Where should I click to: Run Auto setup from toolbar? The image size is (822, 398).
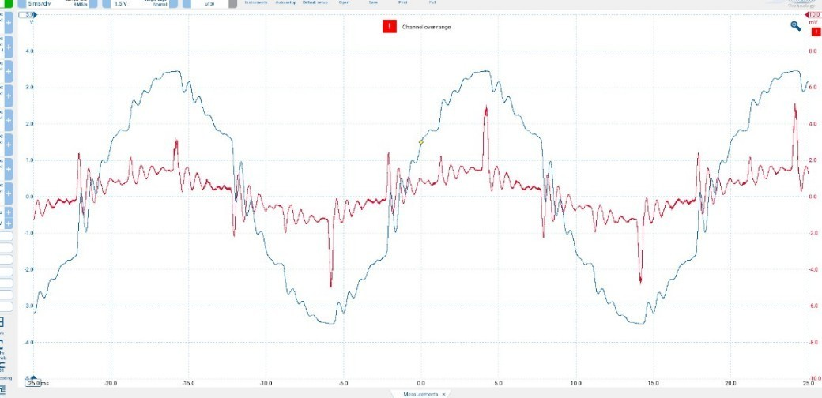[x=285, y=2]
